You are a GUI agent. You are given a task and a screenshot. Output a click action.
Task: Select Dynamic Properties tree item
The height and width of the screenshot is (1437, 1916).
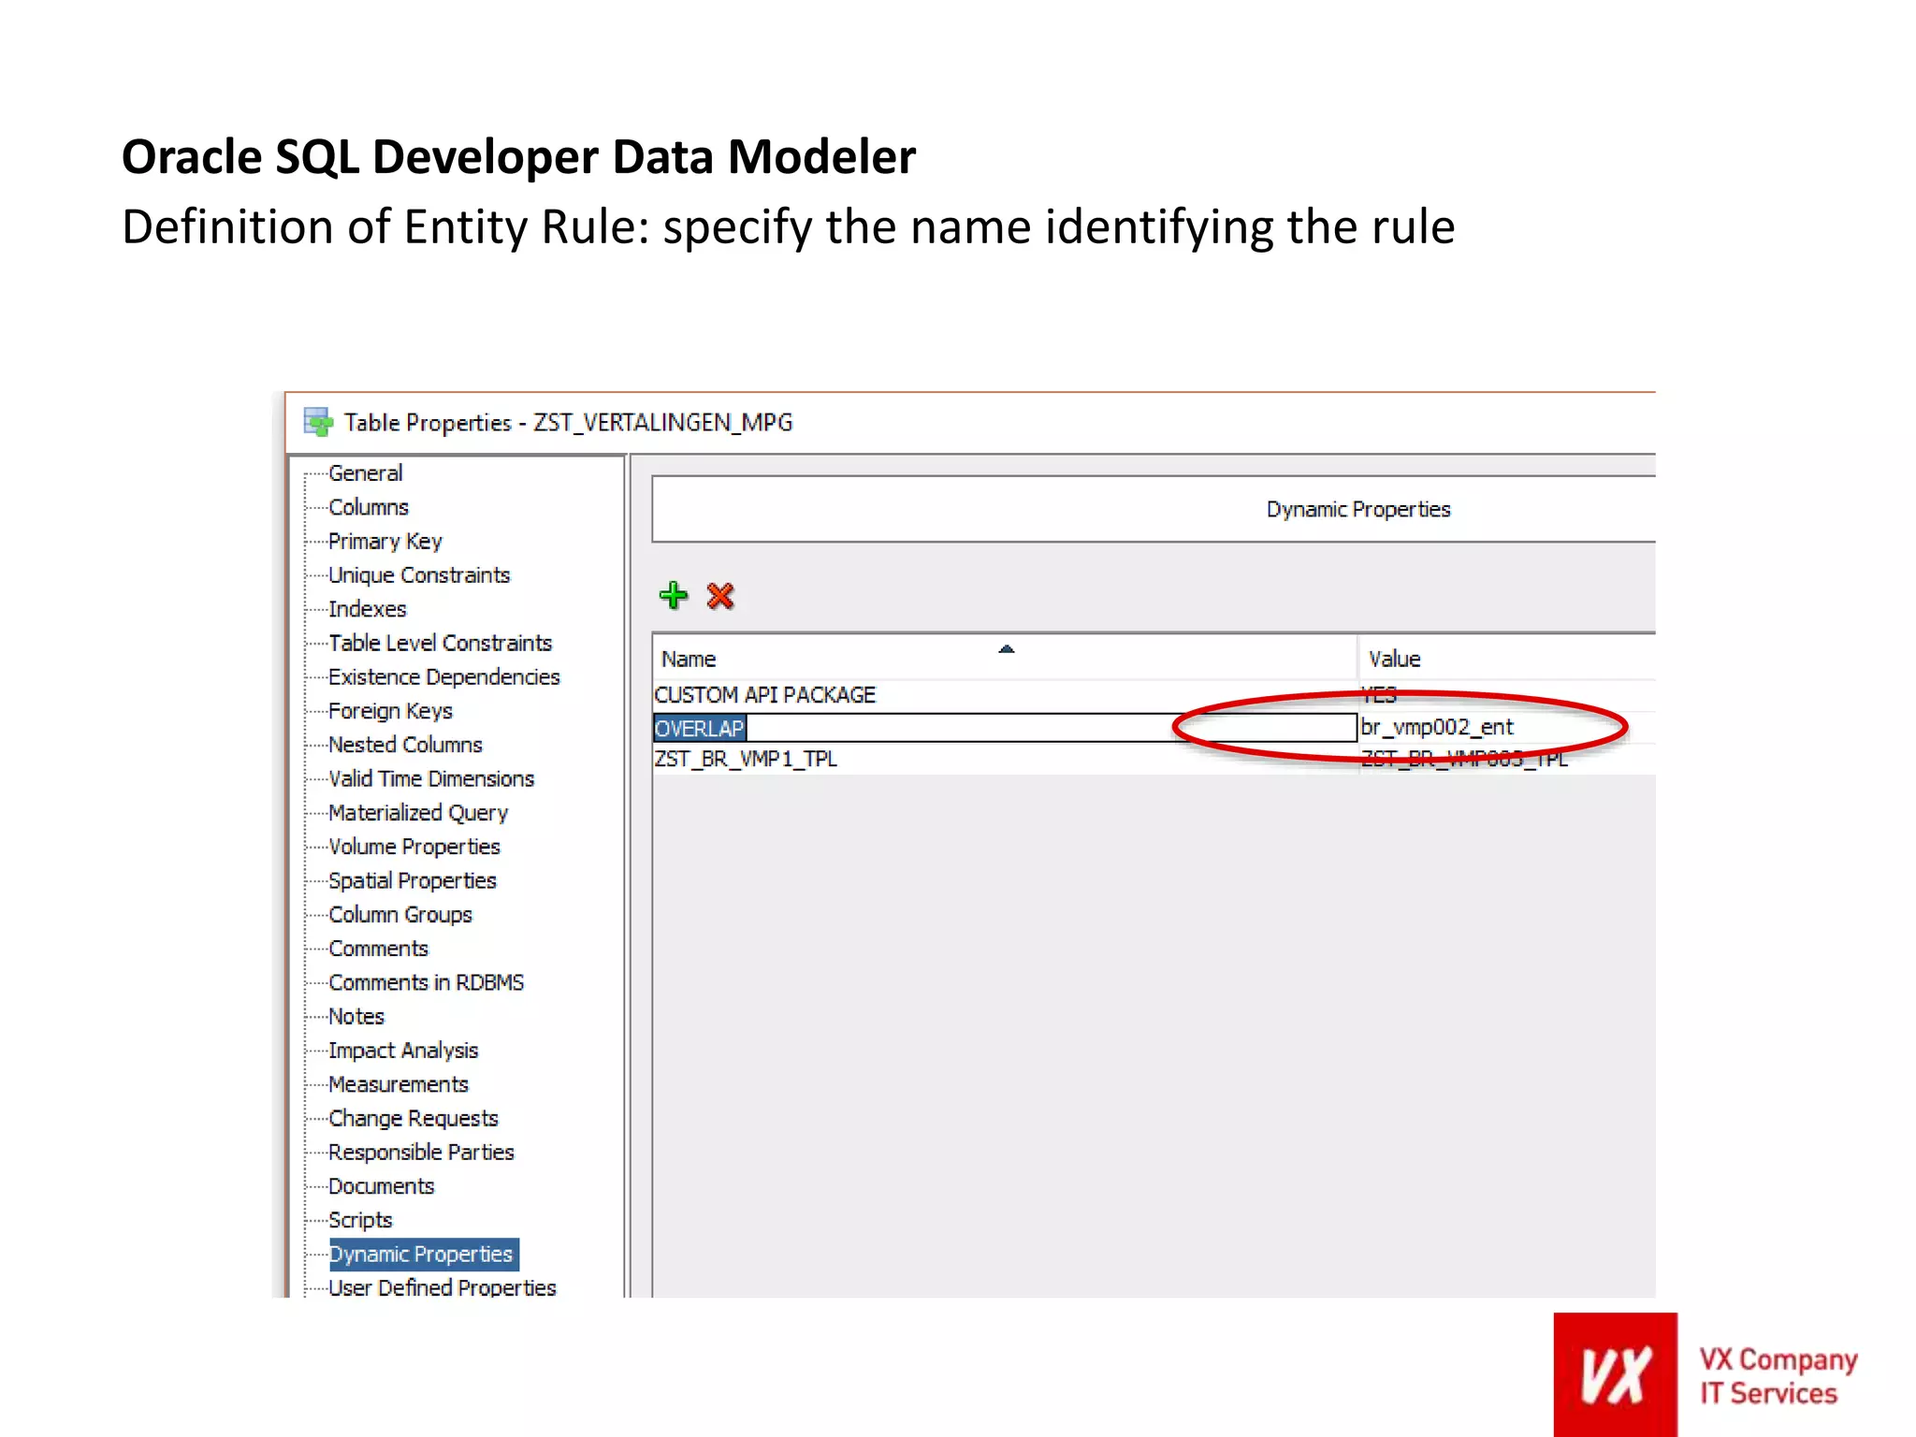tap(423, 1255)
